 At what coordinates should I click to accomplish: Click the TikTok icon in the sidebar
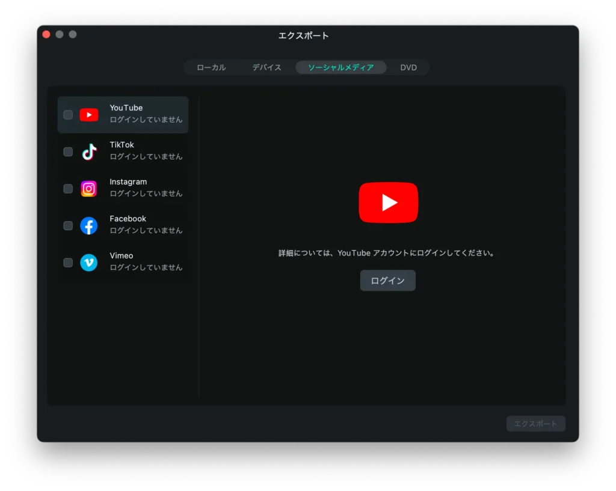(88, 151)
